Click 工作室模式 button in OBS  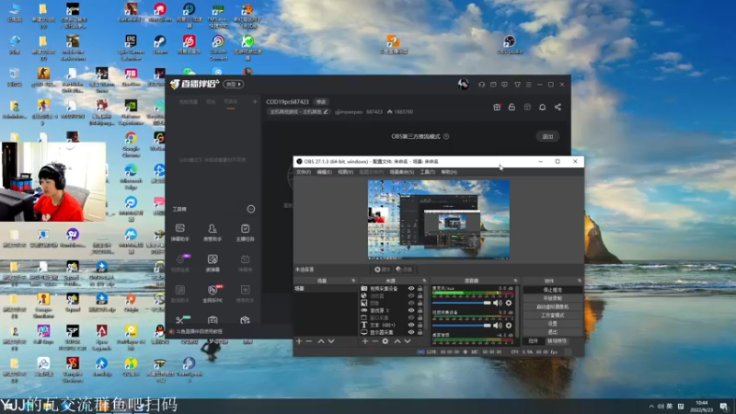pos(553,315)
